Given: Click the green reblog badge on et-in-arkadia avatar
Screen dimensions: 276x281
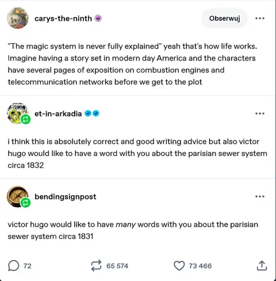Looking at the screenshot, I should (x=25, y=119).
